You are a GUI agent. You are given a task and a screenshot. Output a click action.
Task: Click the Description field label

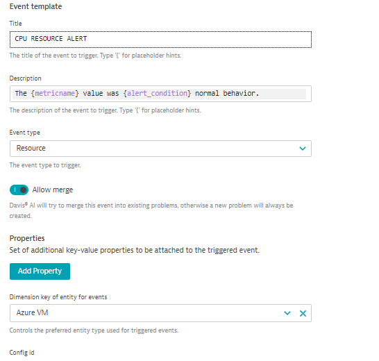(26, 78)
